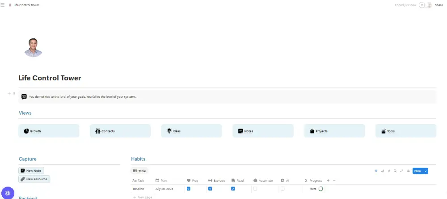Viewport: 447px width, 199px height.
Task: Open the sidebar hamburger menu
Action: [x=3, y=5]
